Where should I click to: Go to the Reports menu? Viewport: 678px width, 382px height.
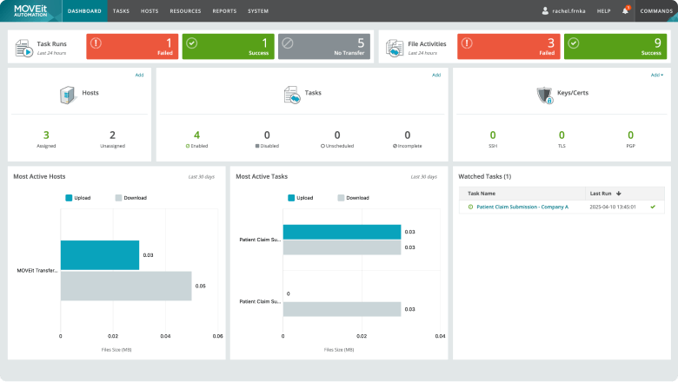(x=224, y=11)
